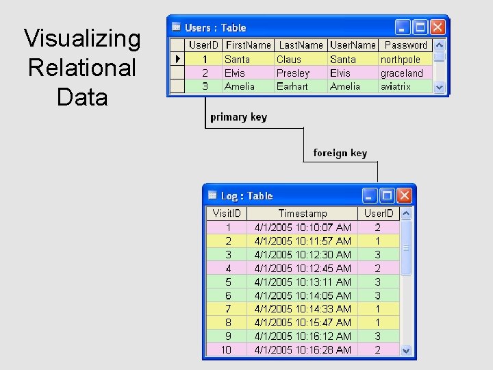This screenshot has height=370, width=493.
Task: Close the Users table window
Action: [x=438, y=27]
